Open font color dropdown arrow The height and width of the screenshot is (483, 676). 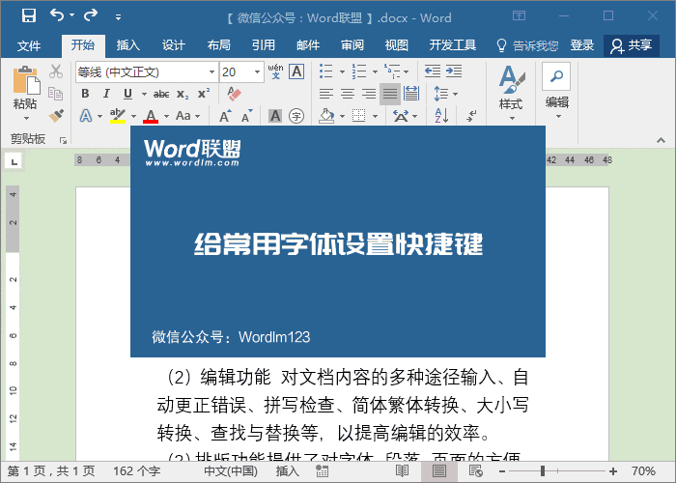[166, 116]
